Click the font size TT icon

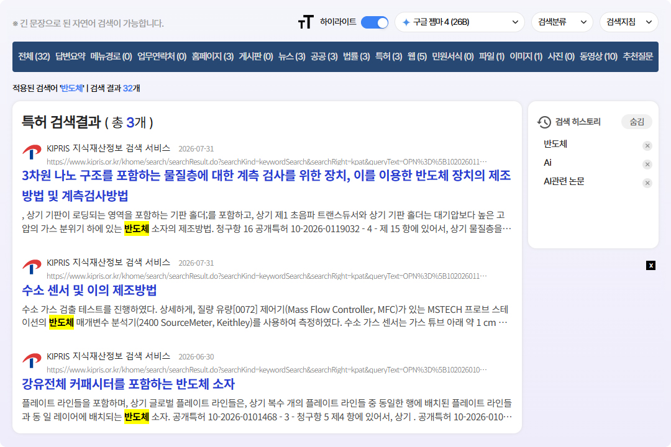tap(306, 22)
